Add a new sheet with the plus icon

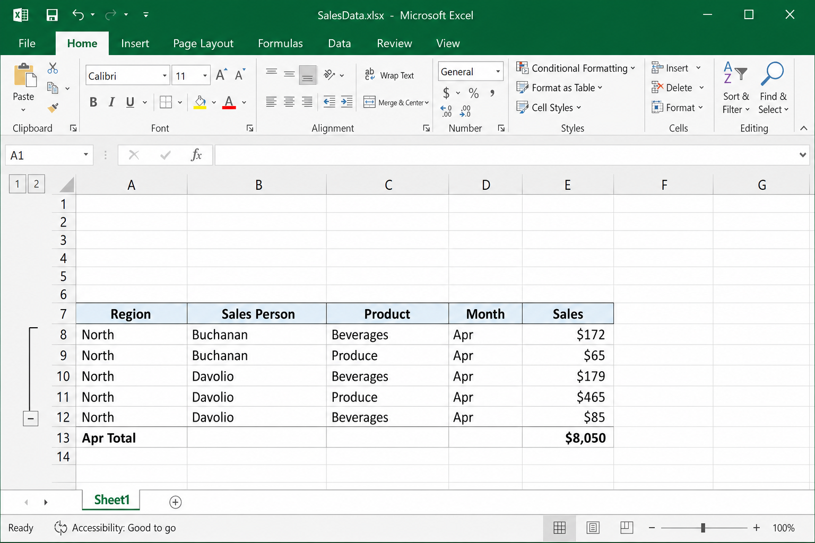[176, 502]
